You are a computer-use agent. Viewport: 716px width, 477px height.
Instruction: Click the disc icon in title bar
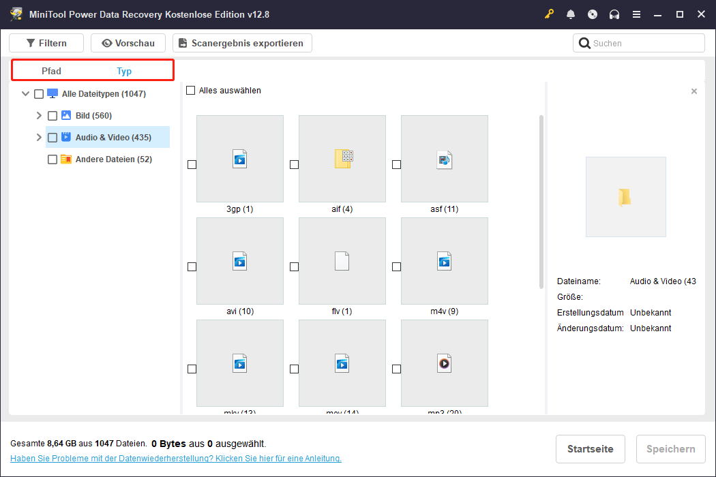pos(593,14)
